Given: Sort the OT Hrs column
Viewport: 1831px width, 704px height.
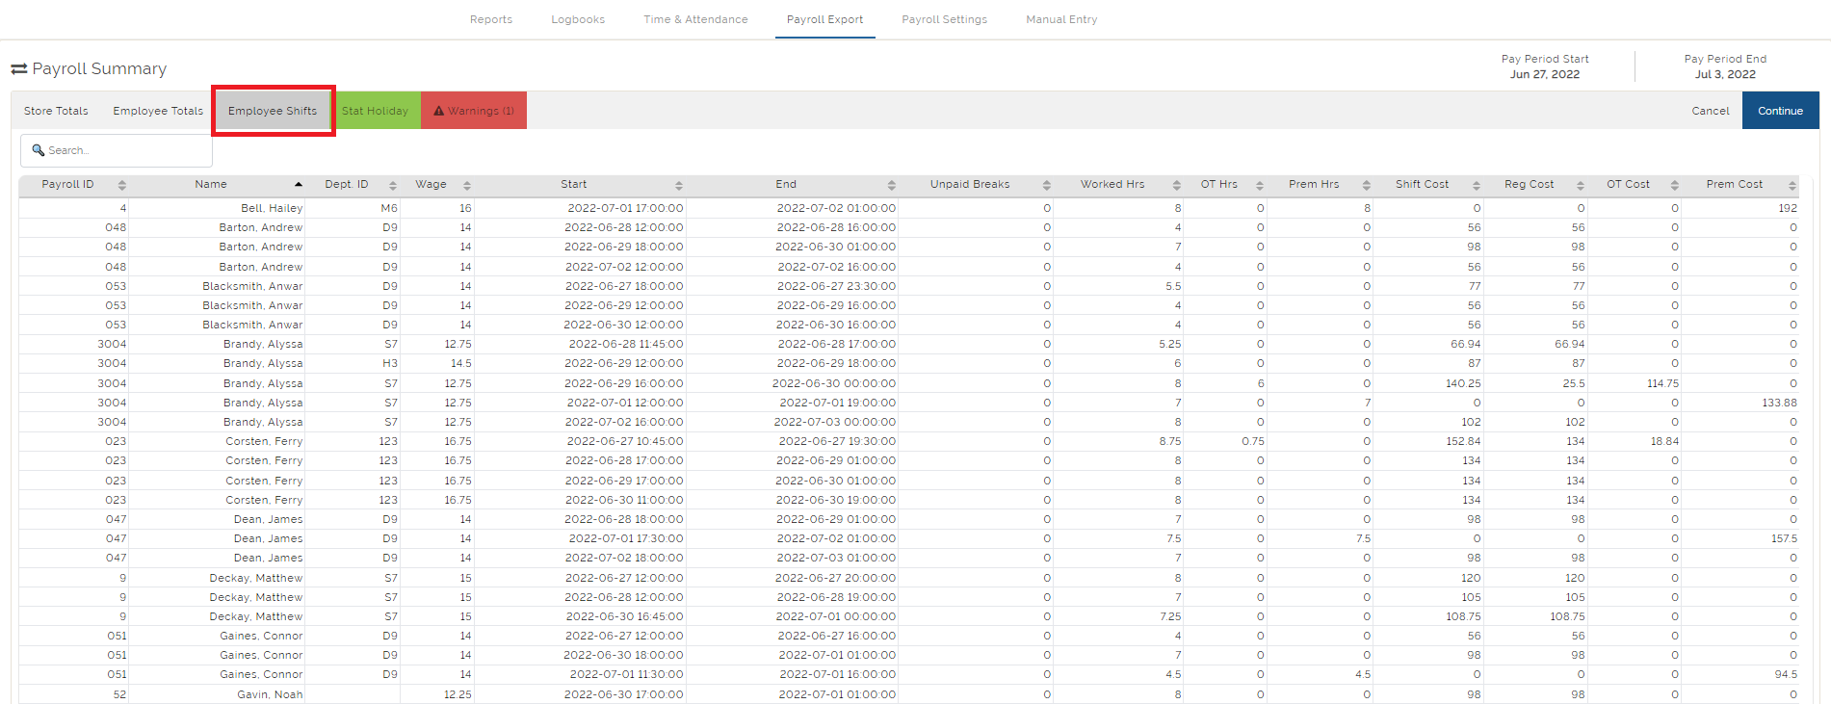Looking at the screenshot, I should [x=1260, y=185].
